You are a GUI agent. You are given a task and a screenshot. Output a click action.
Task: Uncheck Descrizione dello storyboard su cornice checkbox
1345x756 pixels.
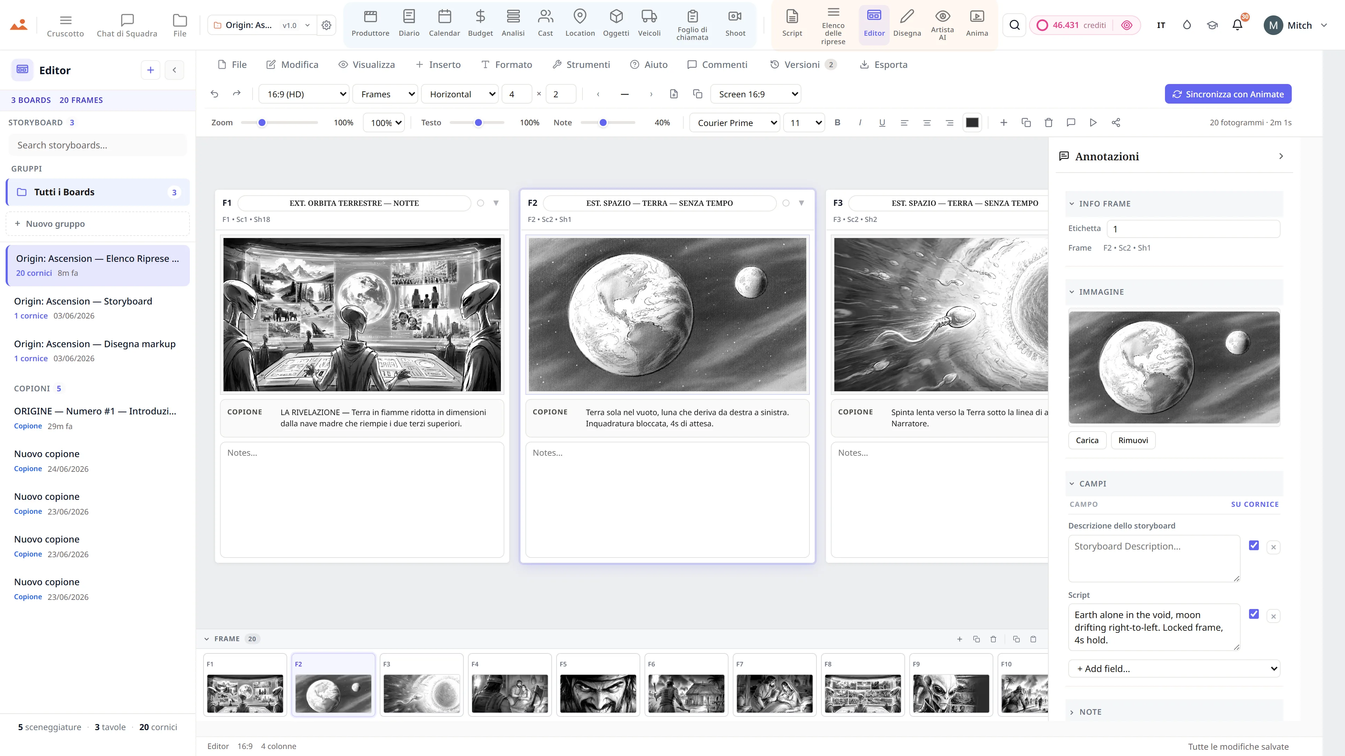tap(1254, 545)
